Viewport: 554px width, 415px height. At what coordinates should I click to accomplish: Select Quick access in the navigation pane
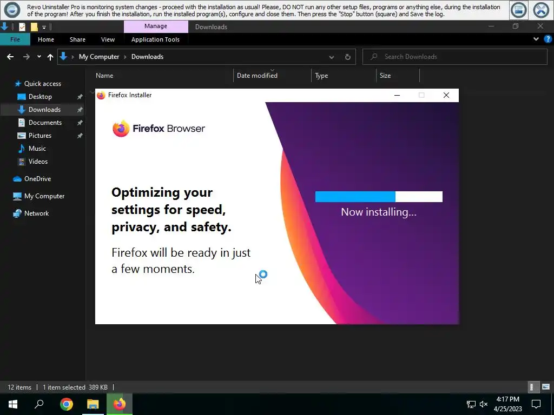(x=42, y=84)
